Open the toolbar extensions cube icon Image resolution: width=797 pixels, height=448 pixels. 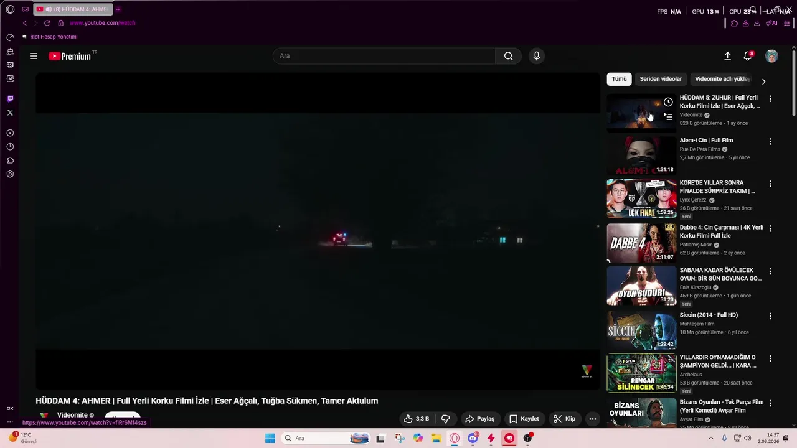tap(734, 23)
